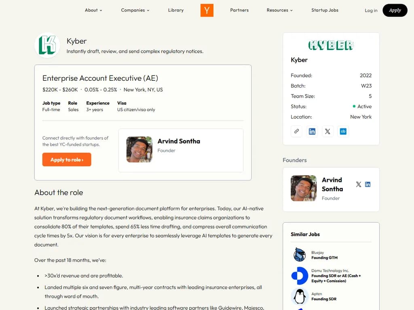The height and width of the screenshot is (310, 414).
Task: Go to the Startup Jobs section
Action: click(x=325, y=10)
